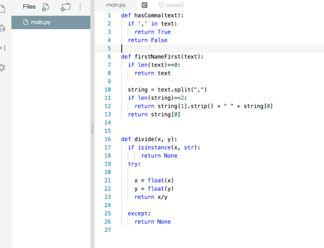This screenshot has width=324, height=248.
Task: Switch to the main.py editor tab
Action: click(116, 5)
